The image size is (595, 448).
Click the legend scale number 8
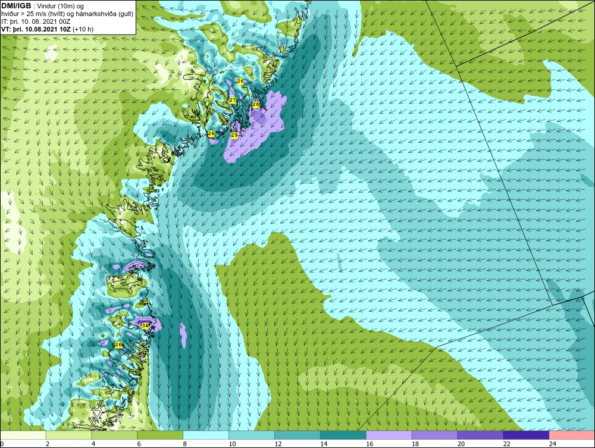click(x=185, y=444)
